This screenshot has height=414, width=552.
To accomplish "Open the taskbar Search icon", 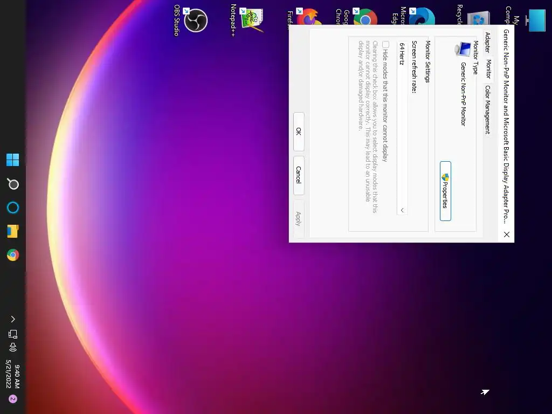I will tap(13, 184).
